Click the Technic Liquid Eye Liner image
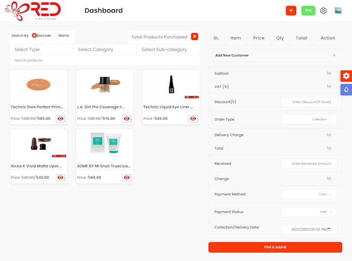This screenshot has width=352, height=261. 171,84
